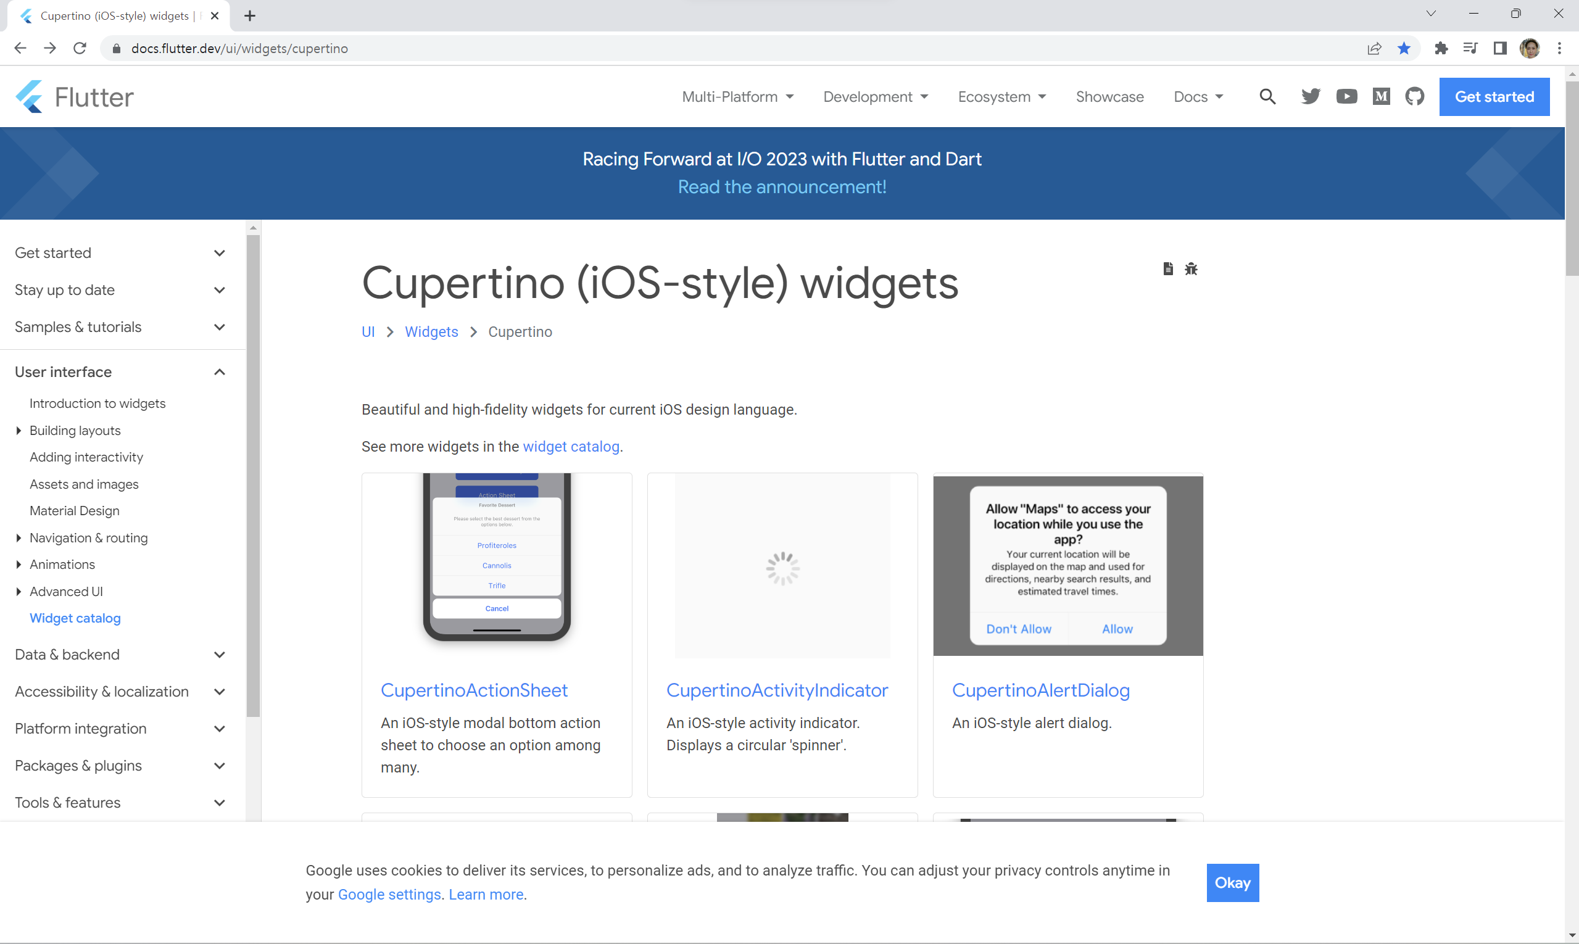Viewport: 1579px width, 944px height.
Task: Open the Read the announcement link
Action: [782, 186]
